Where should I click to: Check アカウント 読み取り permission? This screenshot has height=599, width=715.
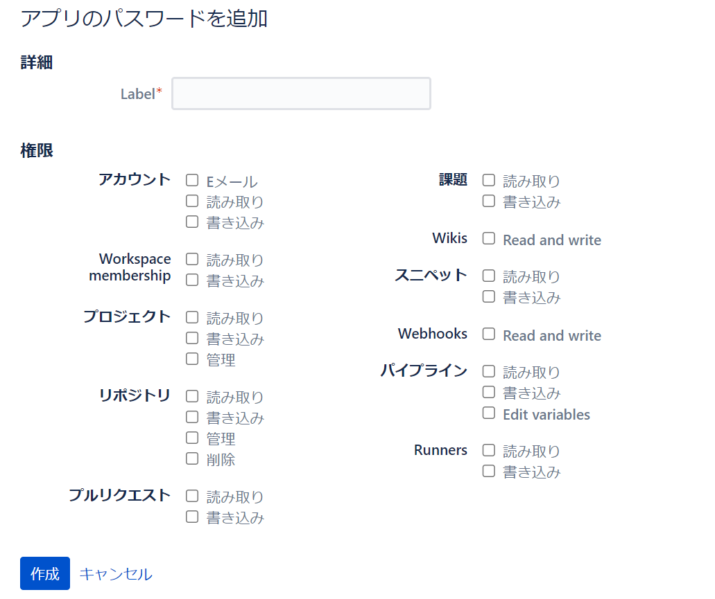192,202
